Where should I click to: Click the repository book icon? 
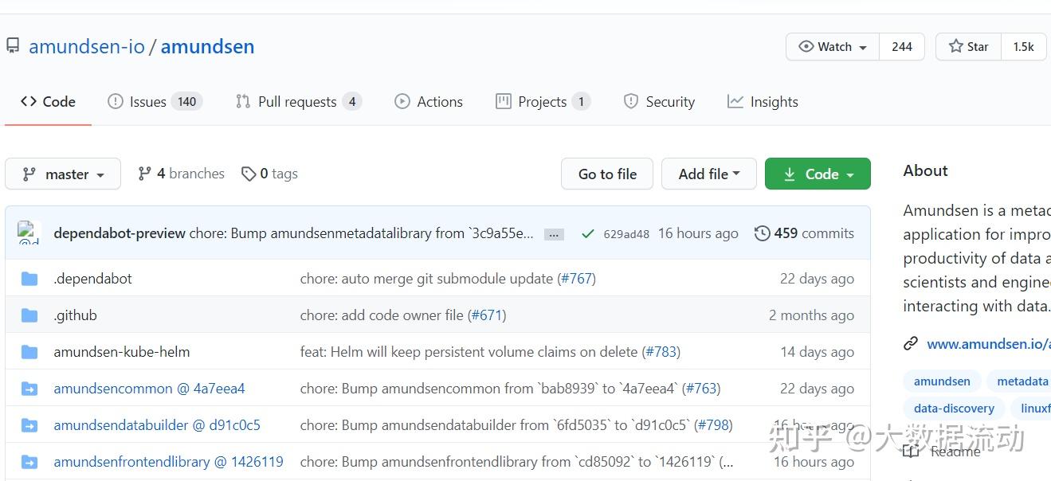coord(13,46)
